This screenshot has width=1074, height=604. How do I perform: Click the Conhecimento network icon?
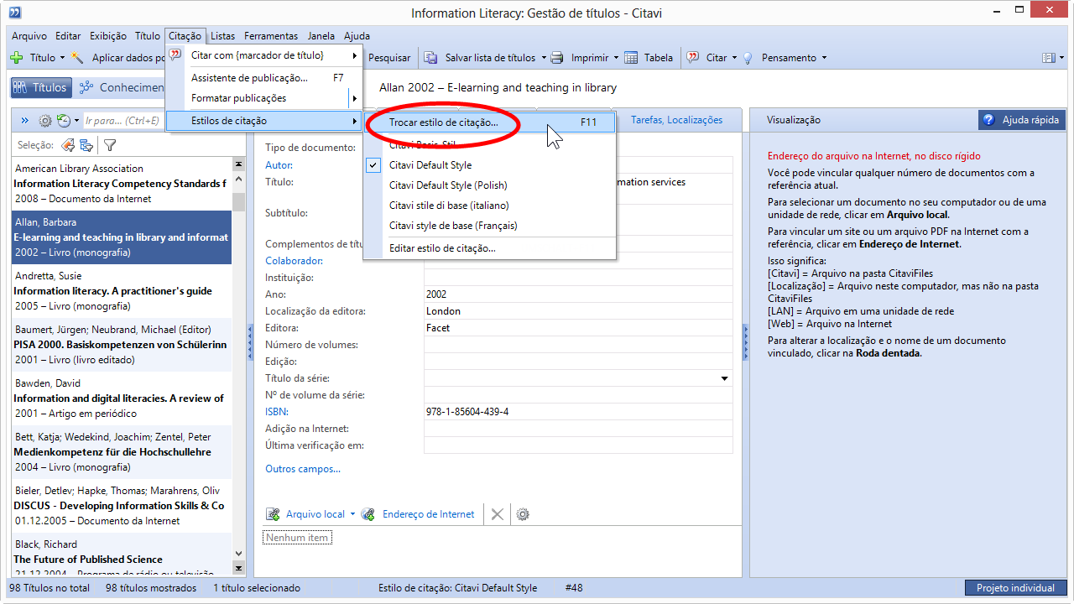(x=86, y=87)
